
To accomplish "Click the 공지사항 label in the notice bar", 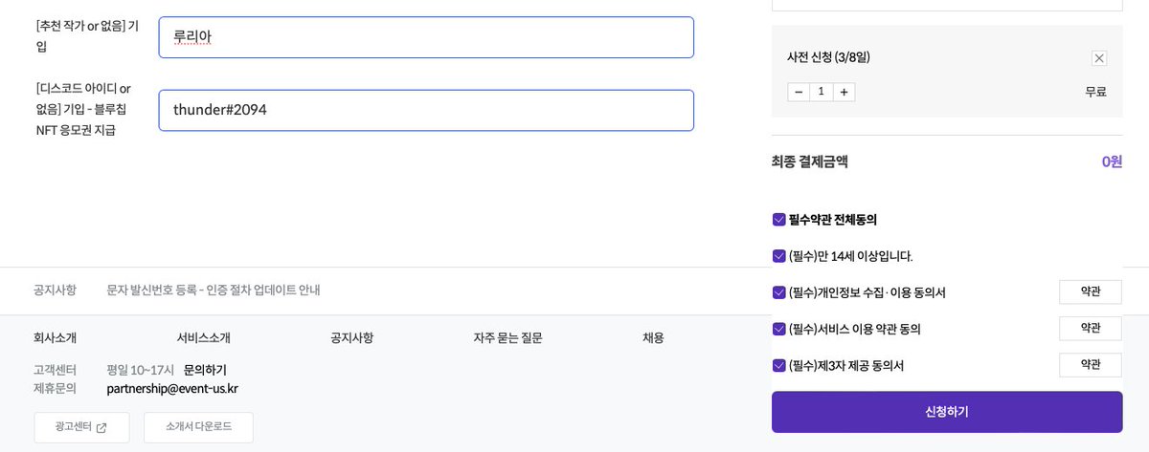I will coord(55,290).
